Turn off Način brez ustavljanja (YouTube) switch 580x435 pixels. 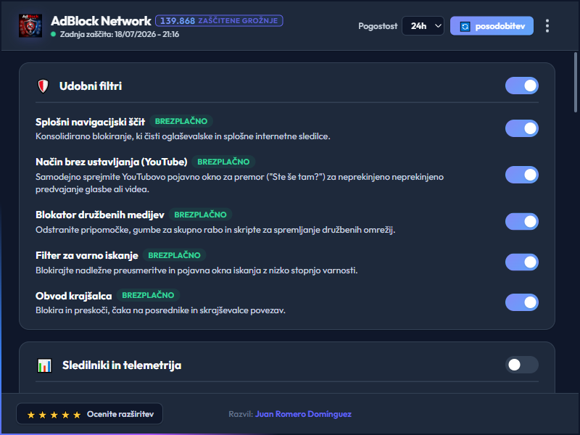521,175
